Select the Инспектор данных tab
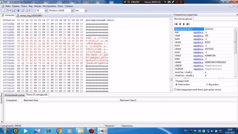The image size is (238, 134). point(183,19)
